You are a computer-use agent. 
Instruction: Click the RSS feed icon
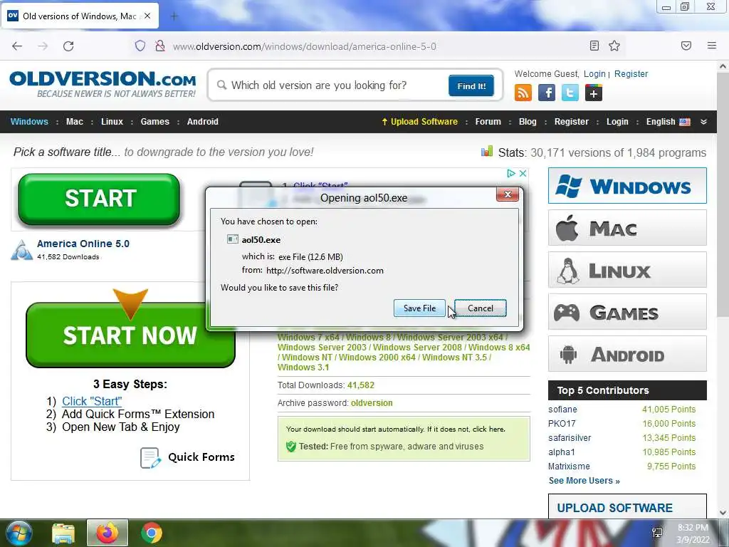(x=523, y=93)
